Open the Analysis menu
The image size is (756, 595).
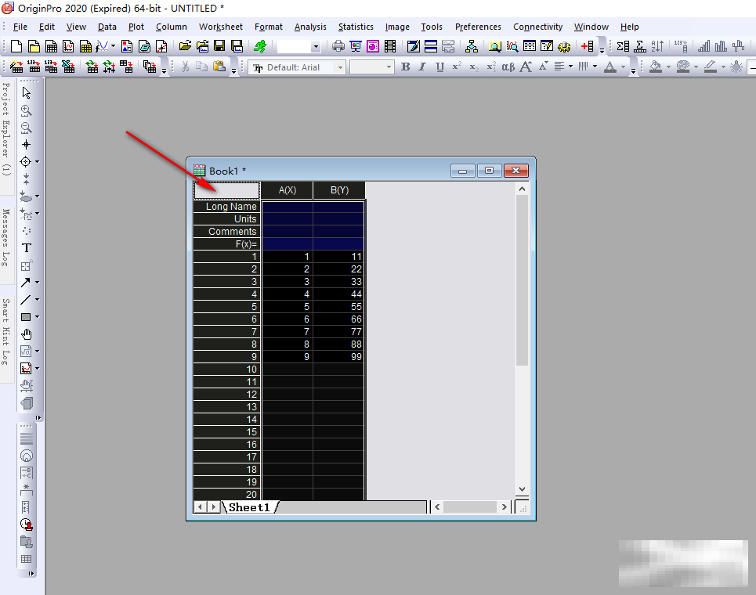310,27
